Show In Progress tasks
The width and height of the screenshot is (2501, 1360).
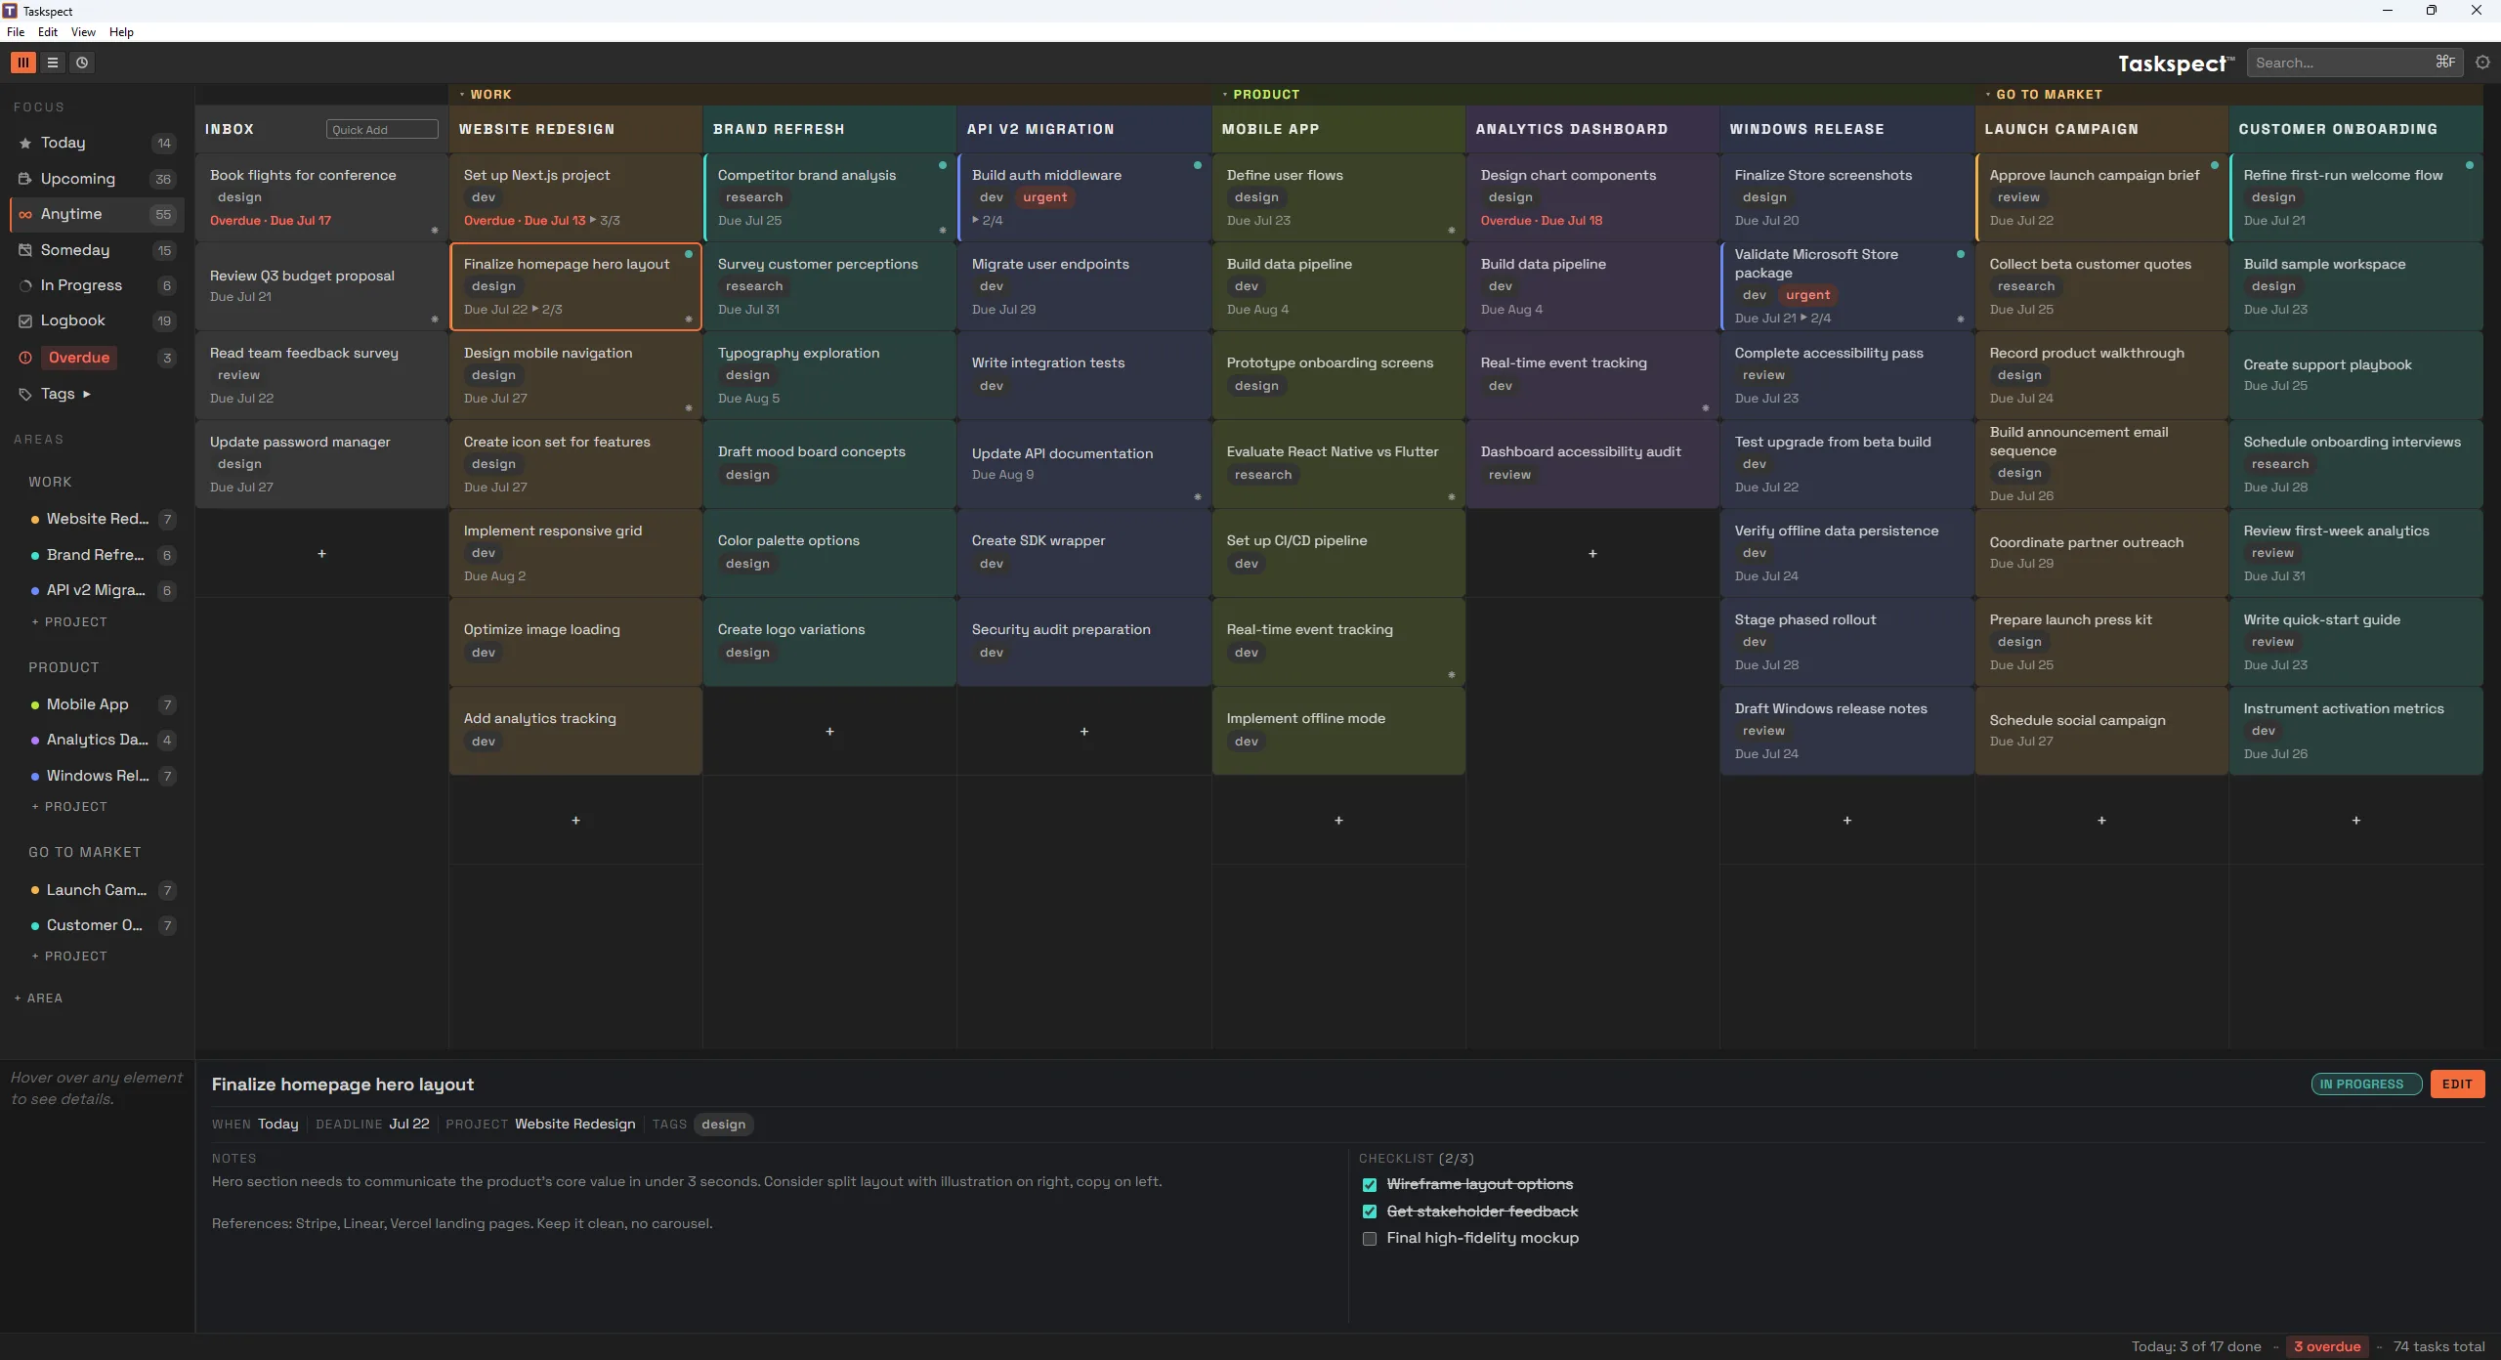tap(97, 285)
